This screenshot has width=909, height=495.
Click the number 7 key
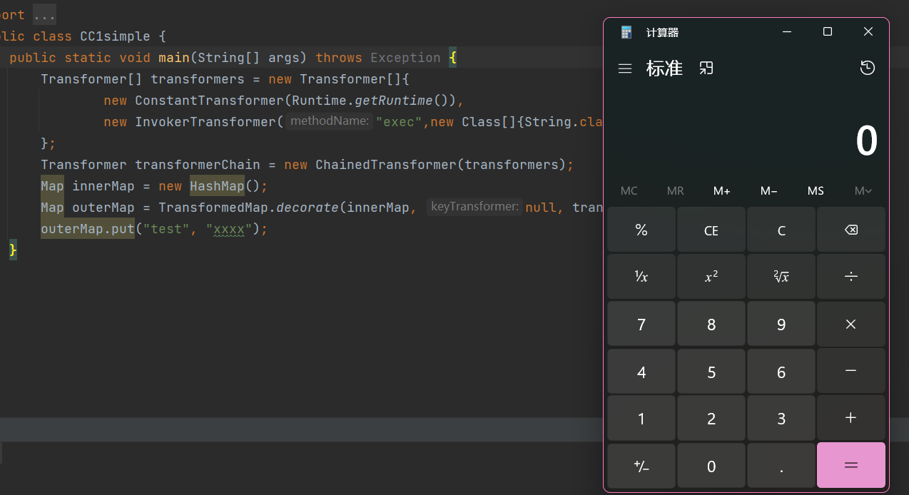[641, 325]
